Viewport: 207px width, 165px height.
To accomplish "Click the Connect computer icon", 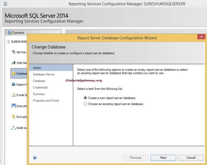I will click(x=9, y=33).
